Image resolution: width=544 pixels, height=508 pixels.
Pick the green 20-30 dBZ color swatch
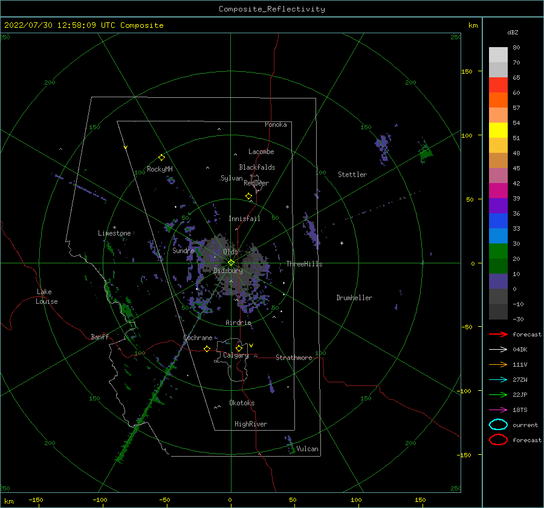(x=498, y=251)
